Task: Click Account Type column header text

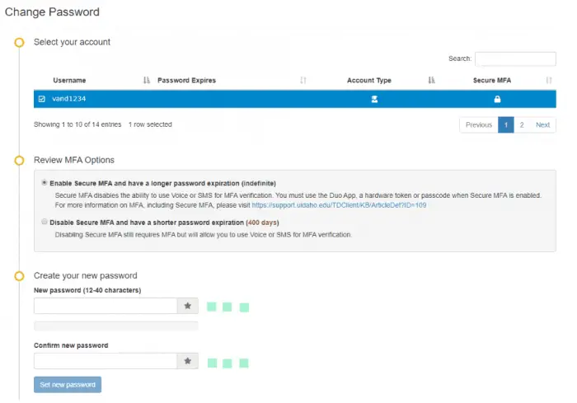Action: tap(369, 80)
